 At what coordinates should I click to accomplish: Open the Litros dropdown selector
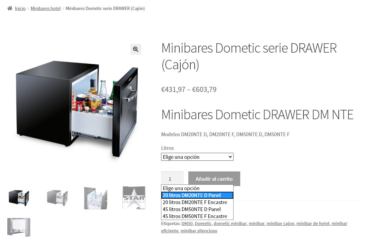[x=197, y=157]
